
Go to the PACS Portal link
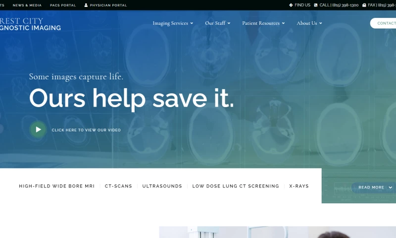pos(63,5)
